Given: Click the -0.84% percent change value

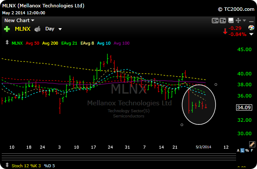Looking at the screenshot, I should click(237, 34).
